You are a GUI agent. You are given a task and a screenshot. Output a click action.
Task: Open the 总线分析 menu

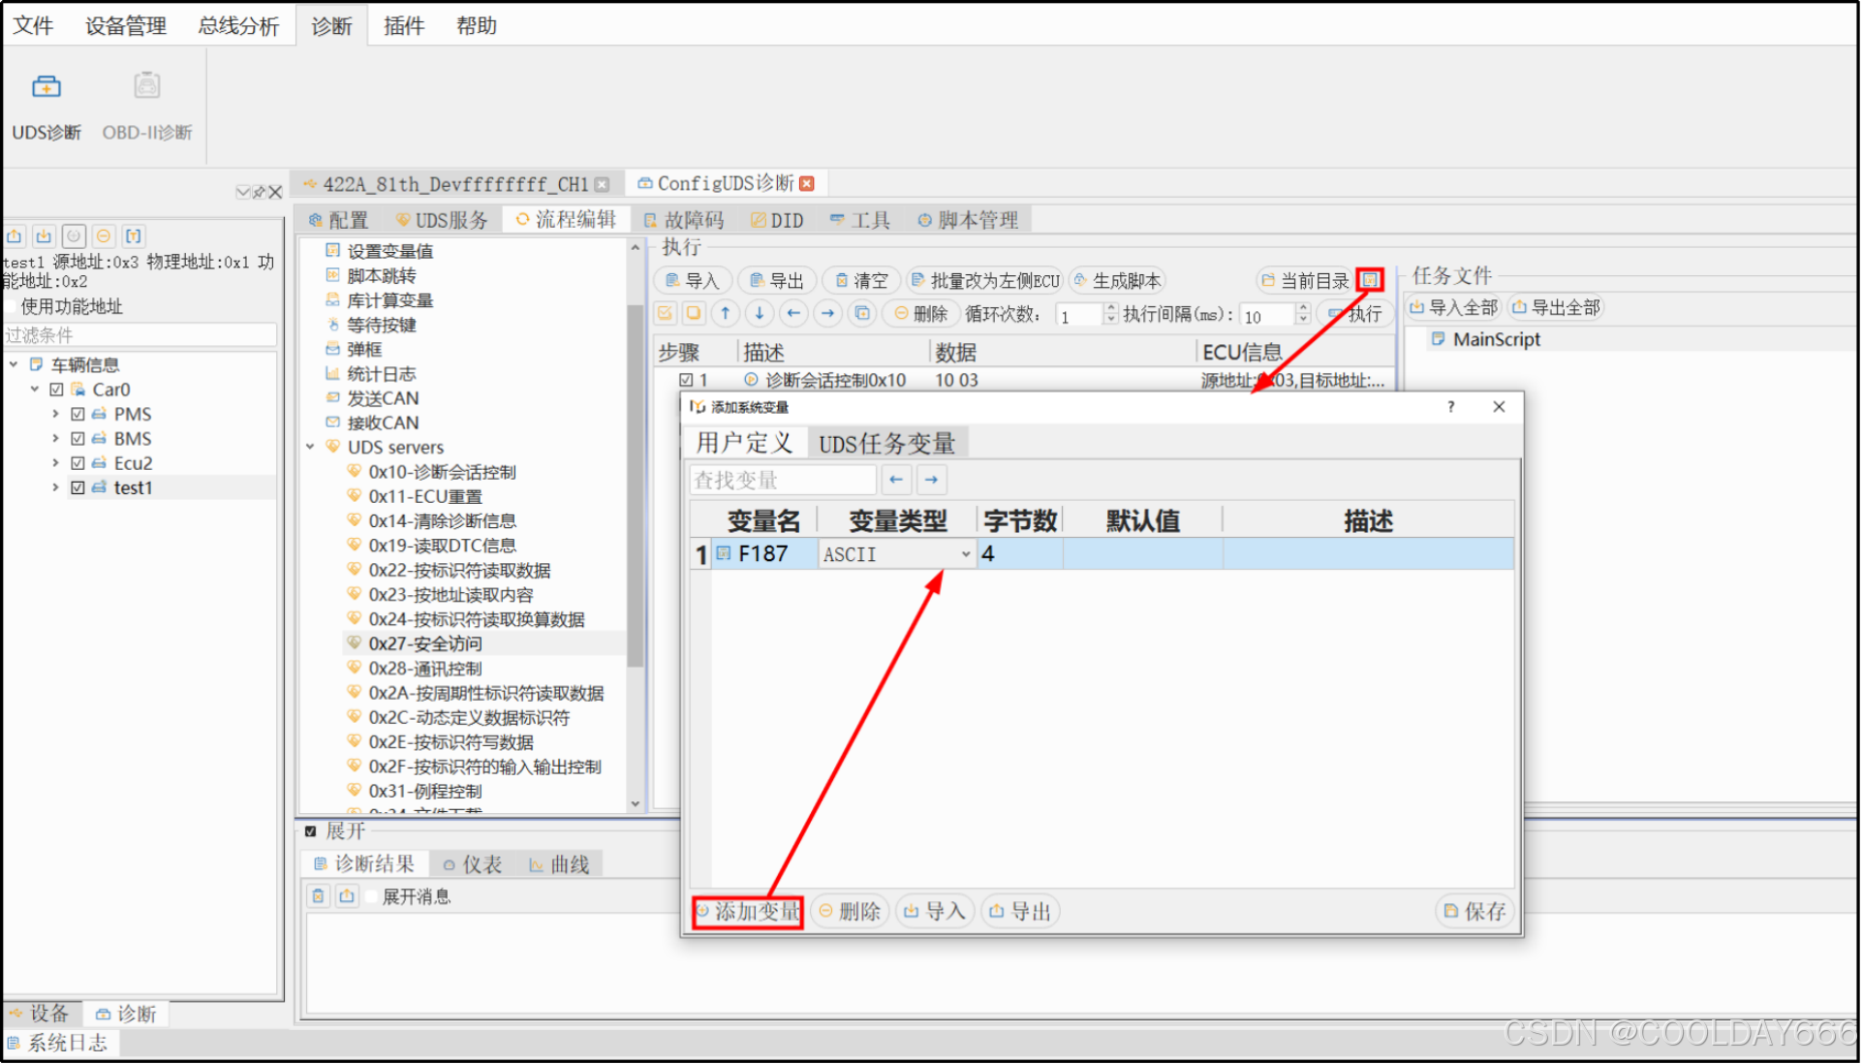(238, 26)
